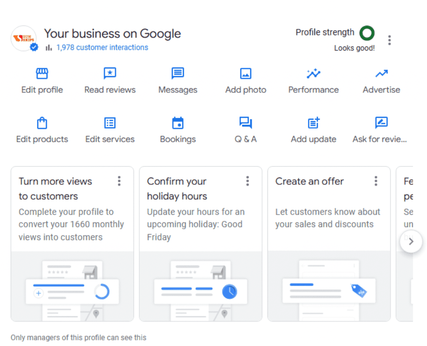Click the Performance label
This screenshot has width=427, height=346.
tap(313, 90)
